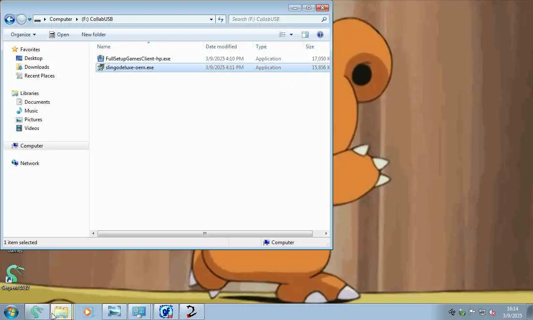533x320 pixels.
Task: Click the gf taskbar icon
Action: [x=166, y=312]
